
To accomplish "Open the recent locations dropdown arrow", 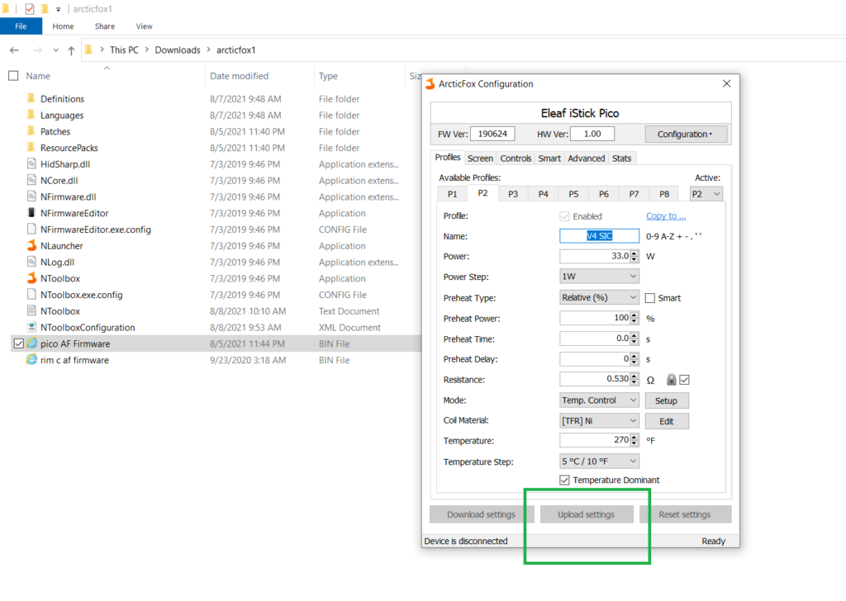I will (55, 50).
